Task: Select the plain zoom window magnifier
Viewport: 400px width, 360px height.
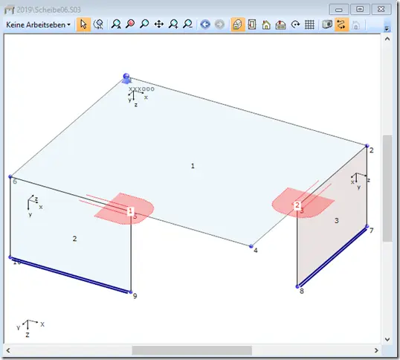Action: click(144, 25)
